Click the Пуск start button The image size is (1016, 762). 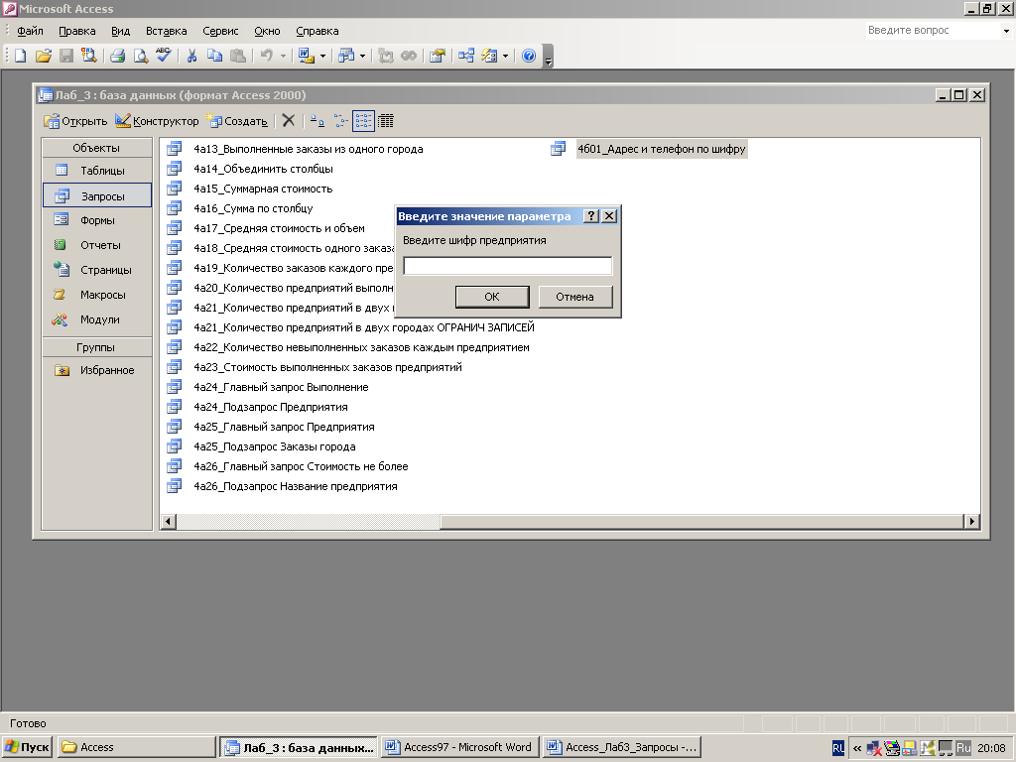click(27, 747)
